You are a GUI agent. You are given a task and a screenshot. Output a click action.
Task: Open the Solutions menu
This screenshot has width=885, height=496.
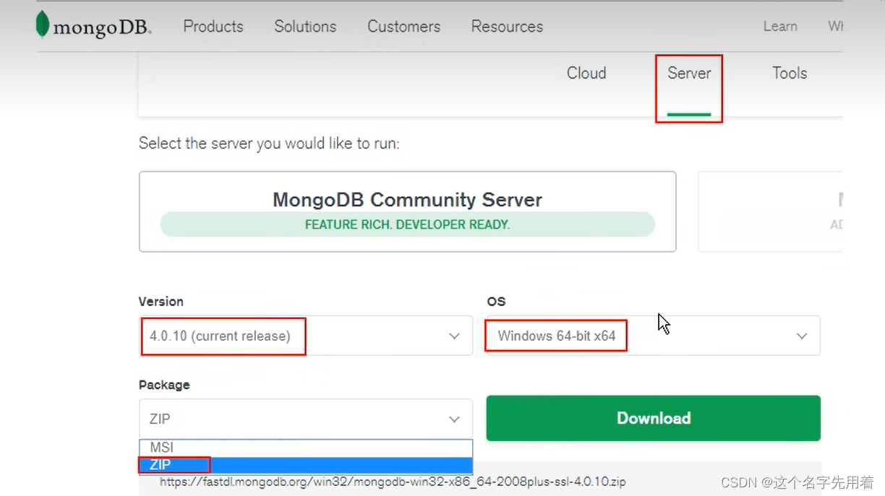click(305, 27)
